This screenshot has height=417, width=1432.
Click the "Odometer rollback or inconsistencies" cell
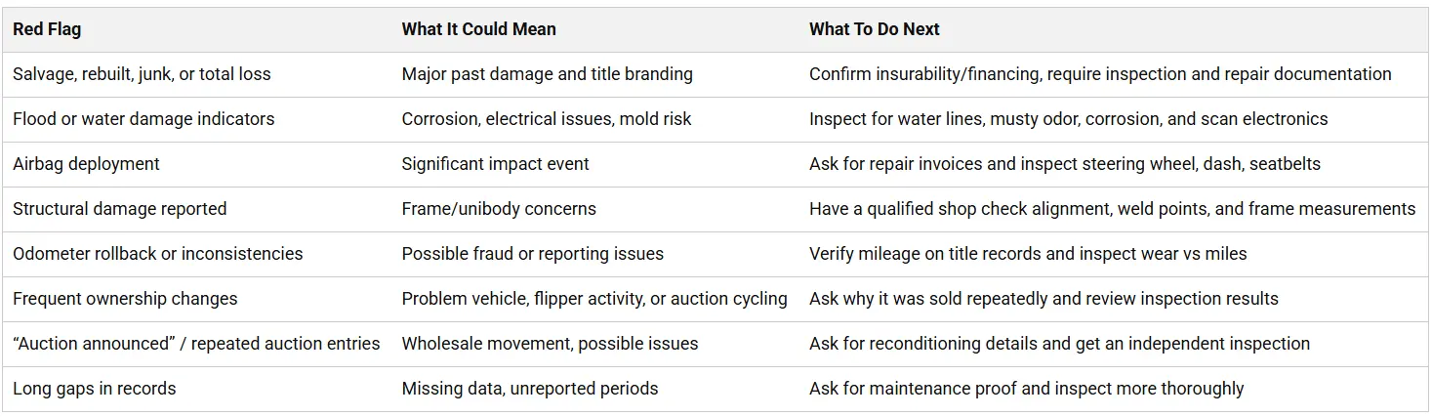tap(157, 254)
